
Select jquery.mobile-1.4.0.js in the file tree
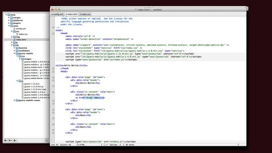click(34, 92)
